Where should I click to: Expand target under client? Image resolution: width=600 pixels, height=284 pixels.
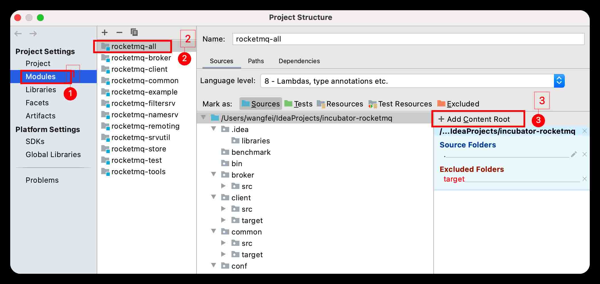224,220
